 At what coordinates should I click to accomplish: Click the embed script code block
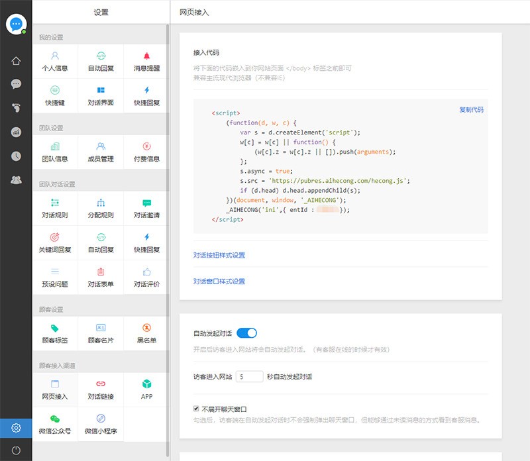click(x=341, y=166)
